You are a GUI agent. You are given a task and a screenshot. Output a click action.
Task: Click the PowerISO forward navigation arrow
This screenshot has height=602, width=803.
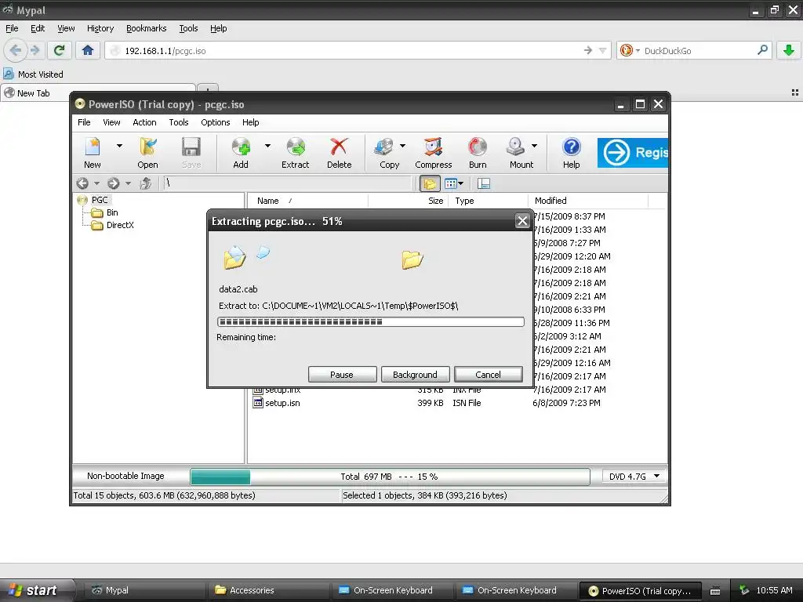[114, 183]
